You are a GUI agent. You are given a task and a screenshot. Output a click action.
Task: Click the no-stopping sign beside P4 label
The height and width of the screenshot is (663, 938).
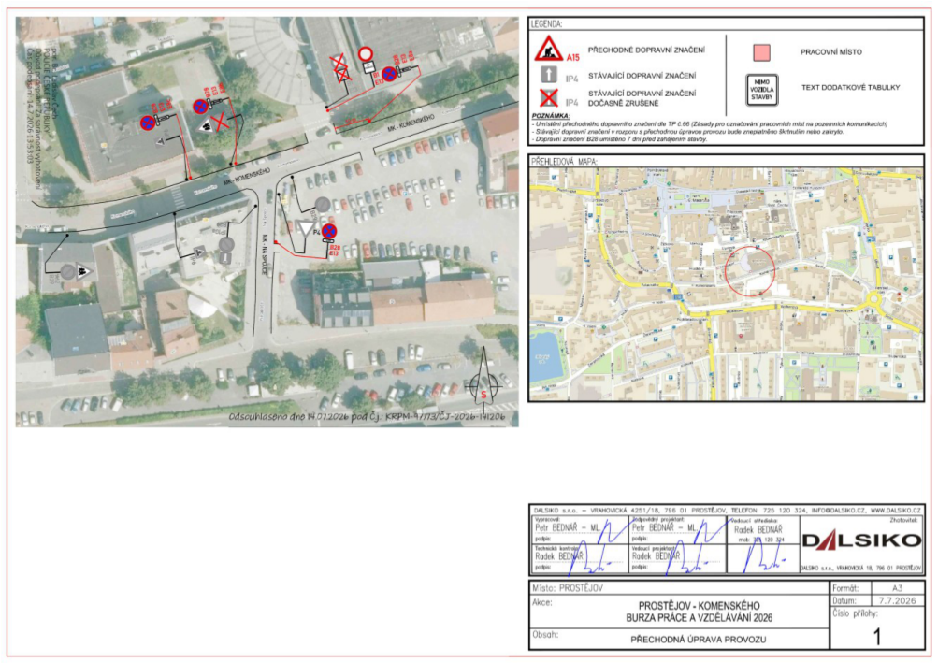pos(329,232)
